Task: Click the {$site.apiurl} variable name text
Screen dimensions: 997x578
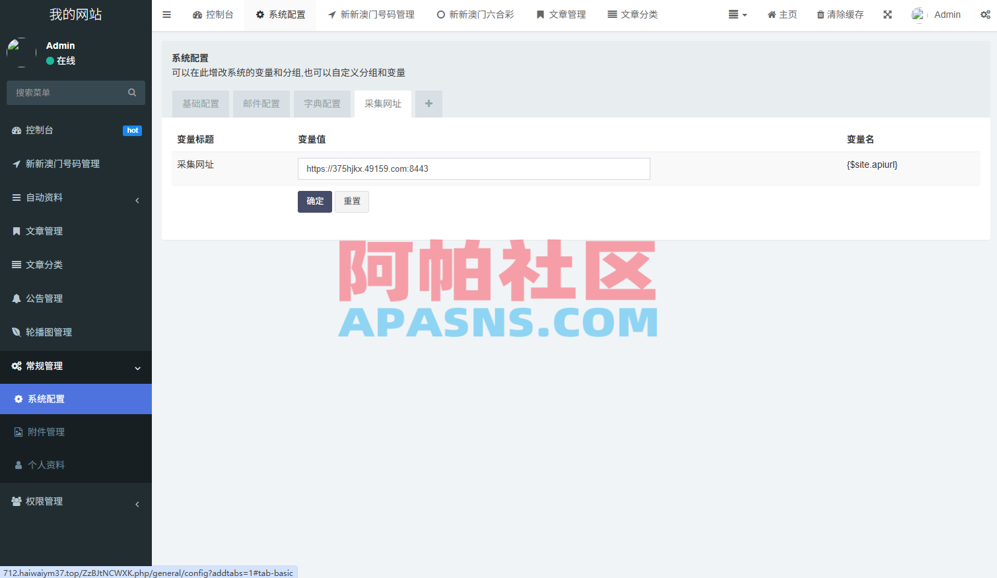Action: point(872,164)
